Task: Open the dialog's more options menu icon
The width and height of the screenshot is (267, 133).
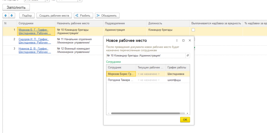Action: (177, 41)
